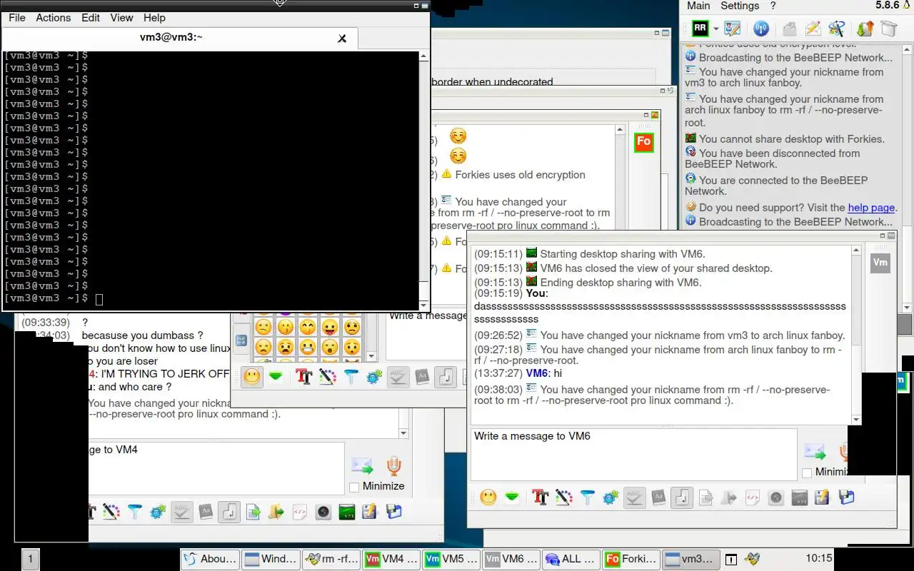Image resolution: width=914 pixels, height=571 pixels.
Task: Close the vm3@vm3:~ terminal tab
Action: [x=342, y=39]
